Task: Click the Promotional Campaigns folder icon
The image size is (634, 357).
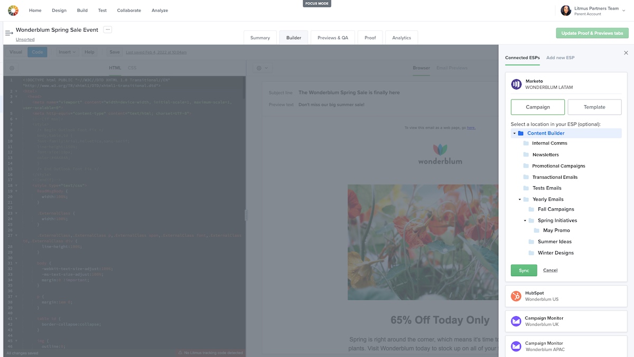Action: (526, 166)
